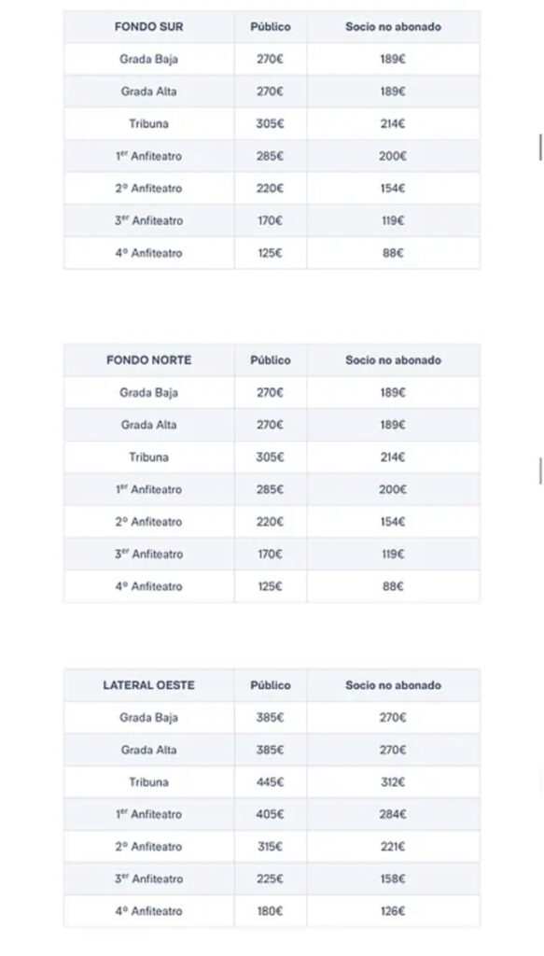Click FONDO SUR Tribuna public price 305€

(x=271, y=124)
